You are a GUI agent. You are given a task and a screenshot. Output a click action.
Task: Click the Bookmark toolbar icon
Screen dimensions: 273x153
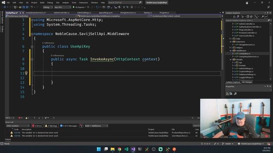pyautogui.click(x=132, y=7)
